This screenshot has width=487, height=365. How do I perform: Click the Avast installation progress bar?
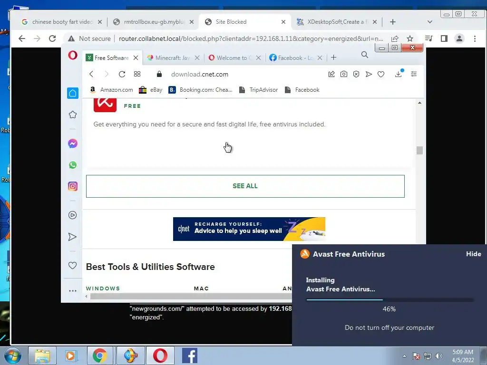(390, 300)
